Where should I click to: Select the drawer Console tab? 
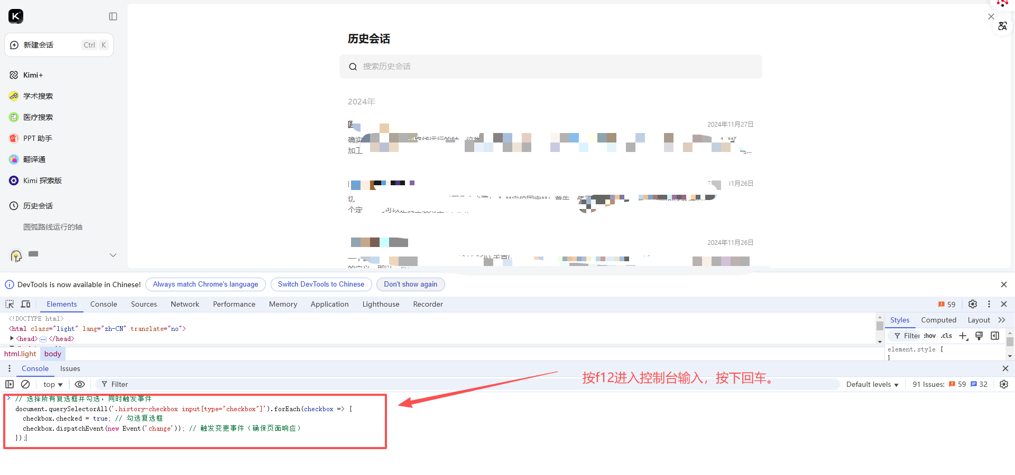click(35, 369)
